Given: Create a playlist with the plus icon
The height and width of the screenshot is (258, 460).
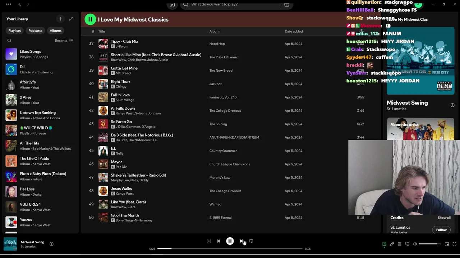Looking at the screenshot, I should click(x=60, y=19).
